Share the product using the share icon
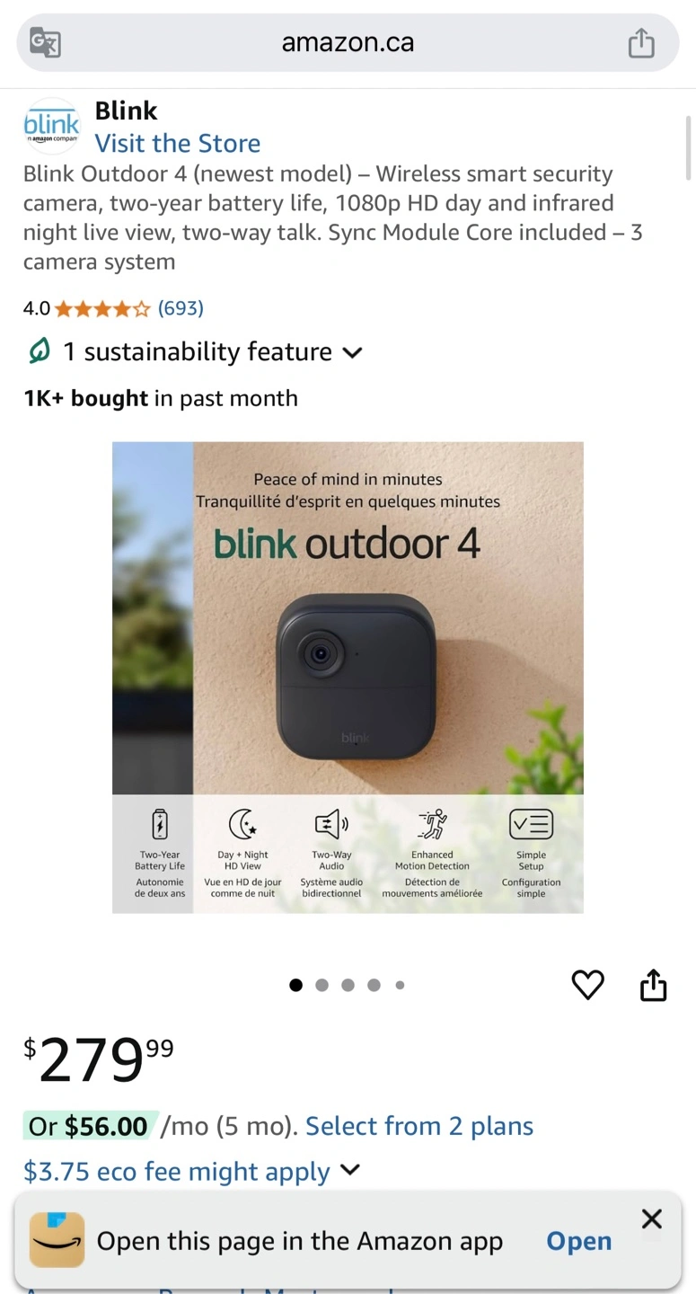Screen dimensions: 696x1294 click(x=654, y=985)
